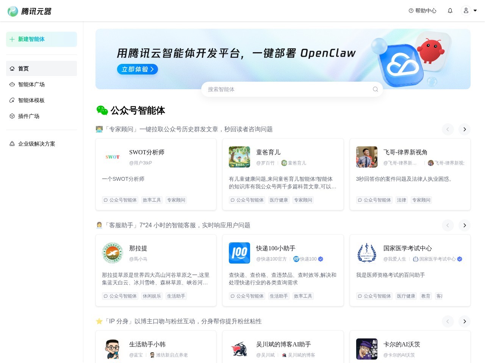
Task: Click 效率工具 tag on 快递100小助手 card
Action: coord(303,296)
